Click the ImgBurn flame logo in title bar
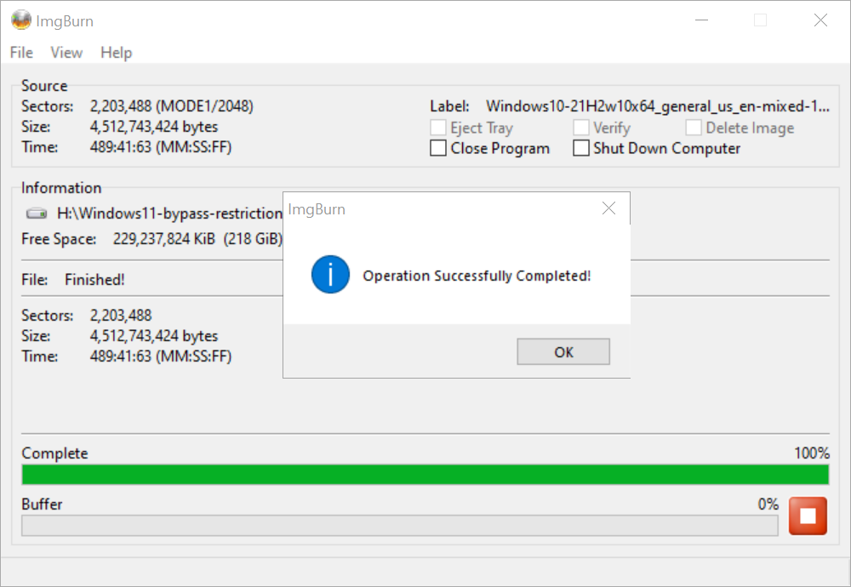Viewport: 851px width, 587px height. [x=21, y=20]
